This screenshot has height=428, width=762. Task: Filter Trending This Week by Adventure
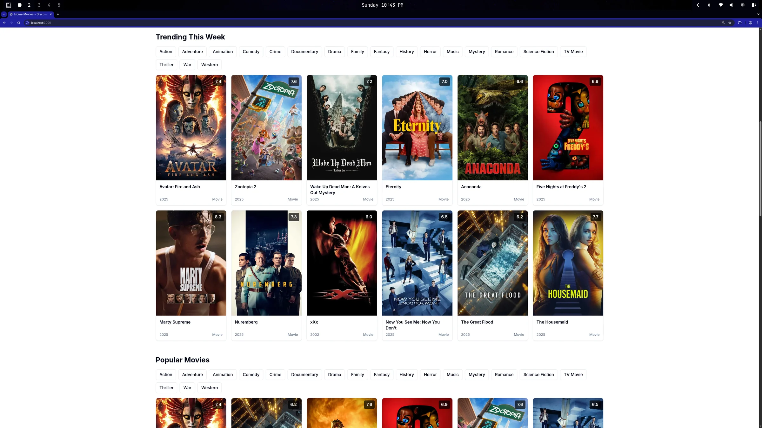[192, 52]
